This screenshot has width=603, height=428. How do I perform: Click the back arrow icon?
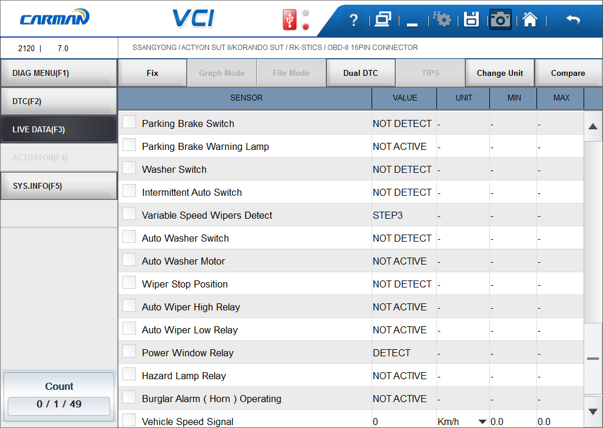click(x=573, y=19)
